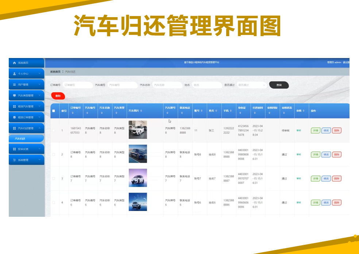The image size is (359, 254).
Task: Click the home icon beside 系统首页
Action: pos(15,63)
